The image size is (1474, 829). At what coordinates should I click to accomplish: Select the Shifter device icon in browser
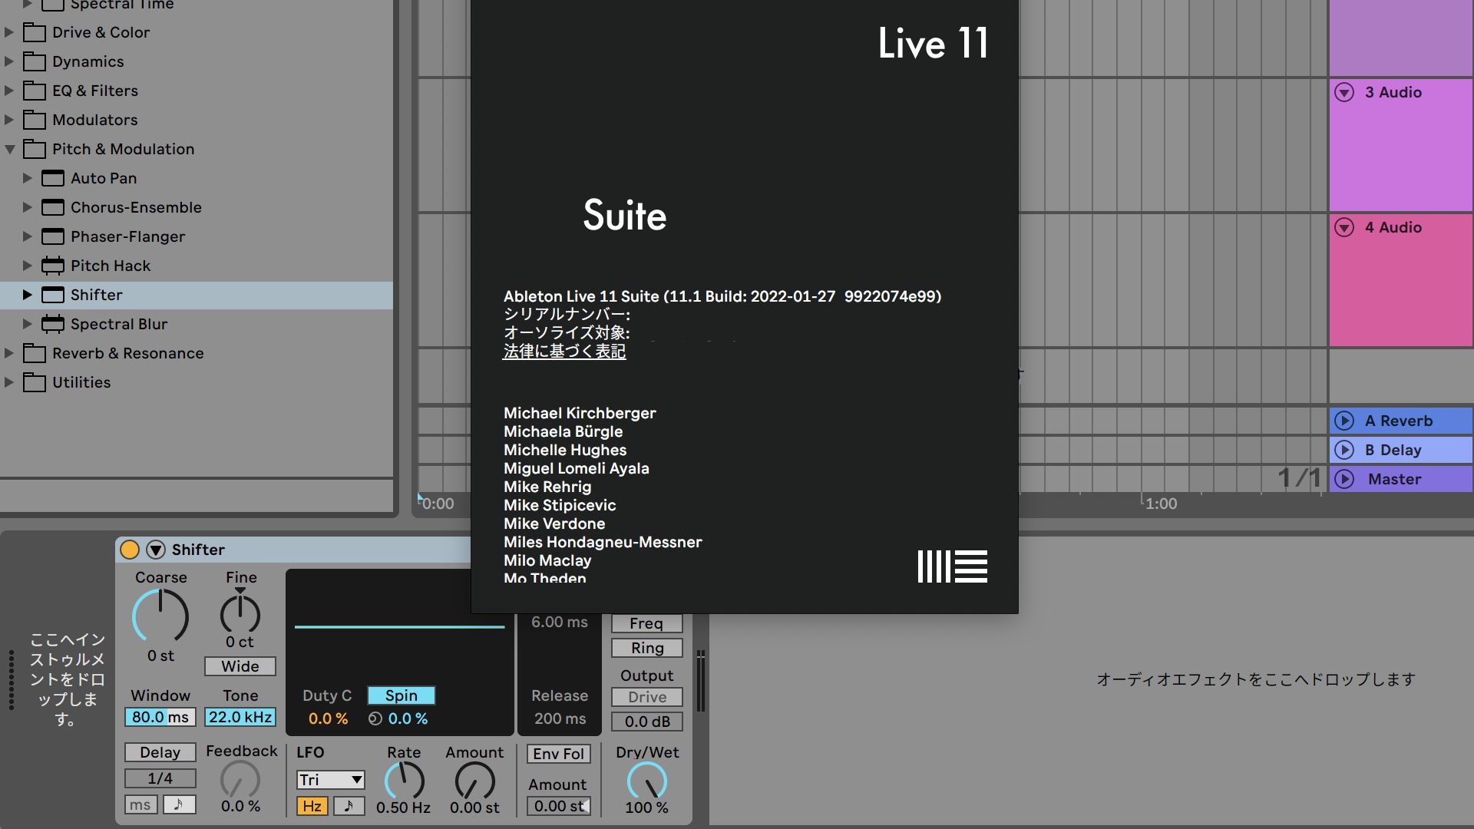click(x=52, y=295)
